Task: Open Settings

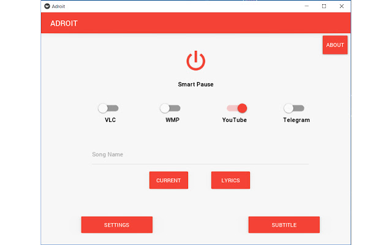Action: (117, 225)
